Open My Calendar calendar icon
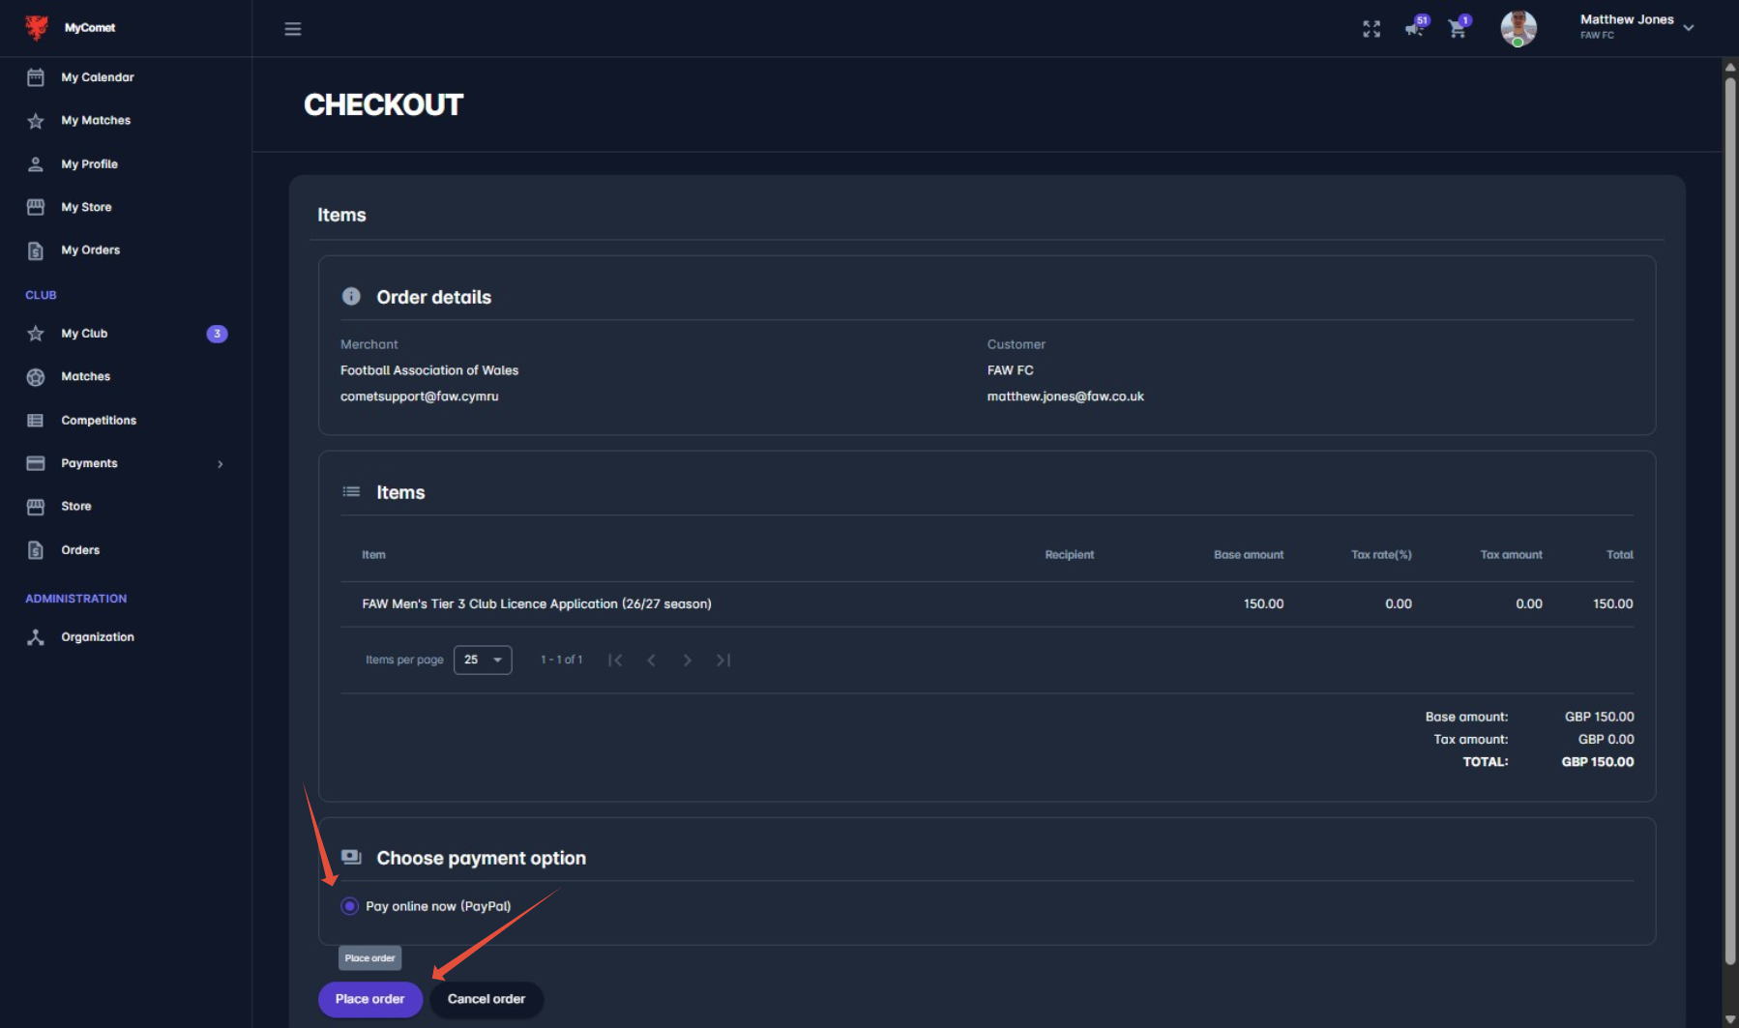Viewport: 1739px width, 1028px height. pyautogui.click(x=36, y=77)
